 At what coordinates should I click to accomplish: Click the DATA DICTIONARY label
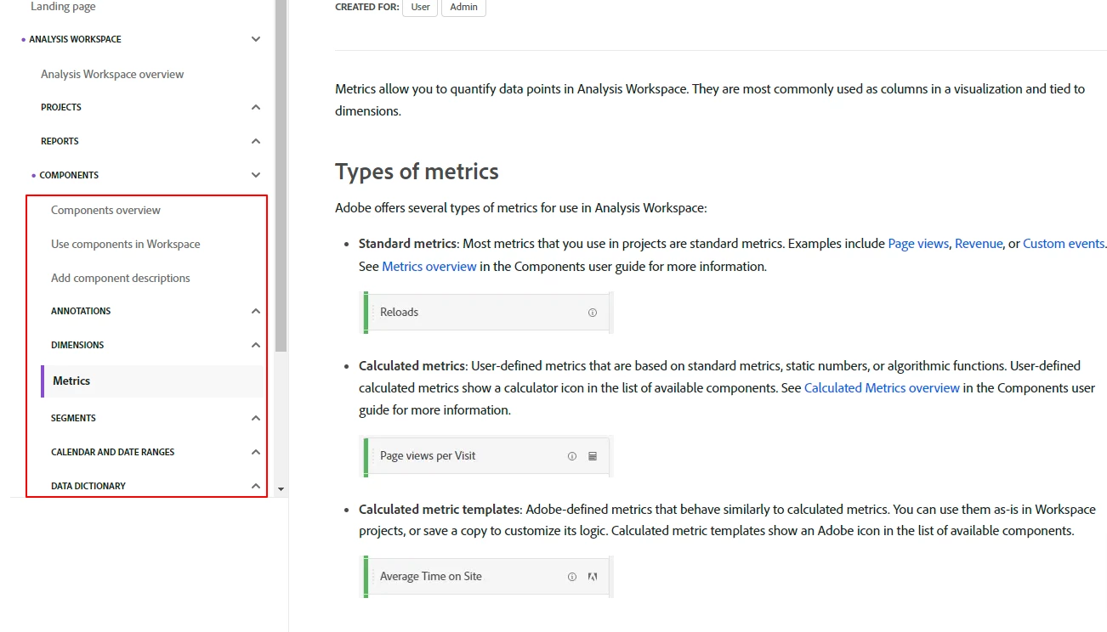[88, 486]
